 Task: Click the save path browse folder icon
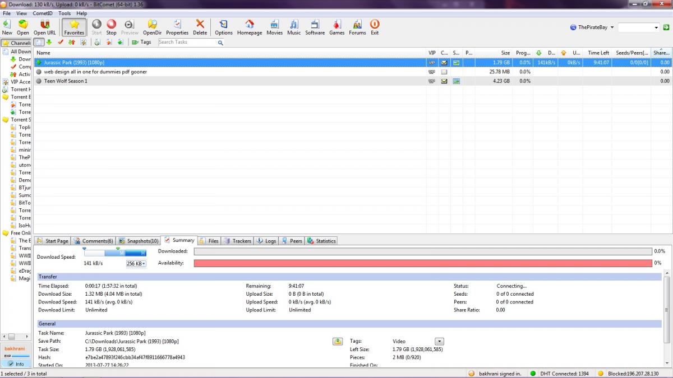[338, 341]
